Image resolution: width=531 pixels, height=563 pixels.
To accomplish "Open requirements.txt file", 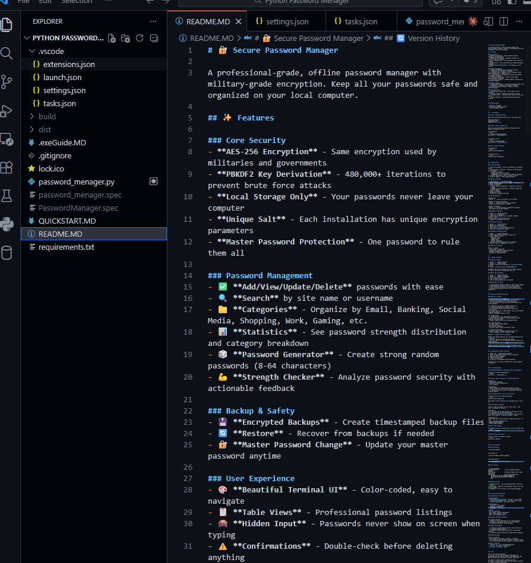I will pyautogui.click(x=94, y=247).
